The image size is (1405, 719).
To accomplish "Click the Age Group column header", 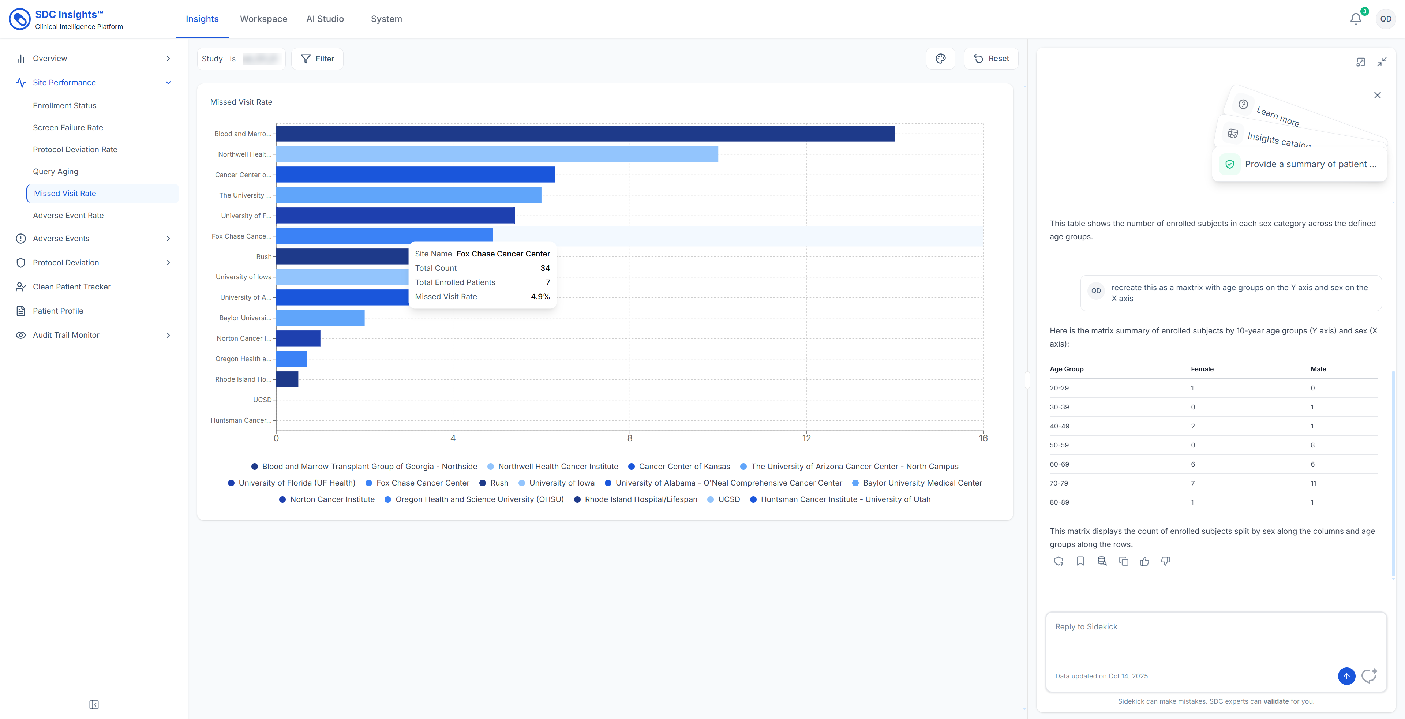I will pos(1066,369).
